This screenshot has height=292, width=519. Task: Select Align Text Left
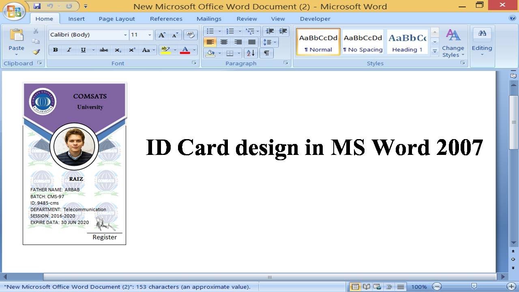210,42
